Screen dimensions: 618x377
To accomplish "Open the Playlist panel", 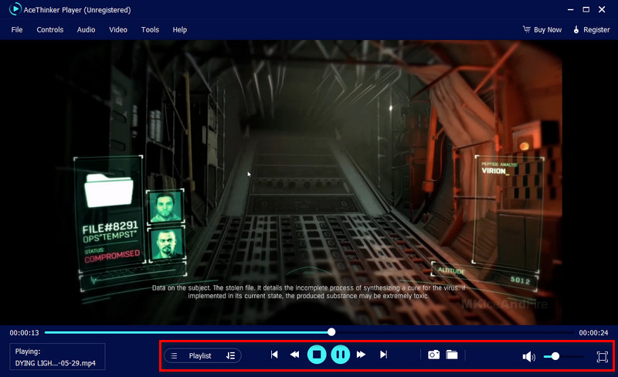I will tap(200, 355).
